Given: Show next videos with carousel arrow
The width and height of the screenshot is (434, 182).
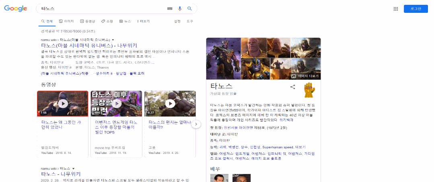Looking at the screenshot, I should point(196,124).
